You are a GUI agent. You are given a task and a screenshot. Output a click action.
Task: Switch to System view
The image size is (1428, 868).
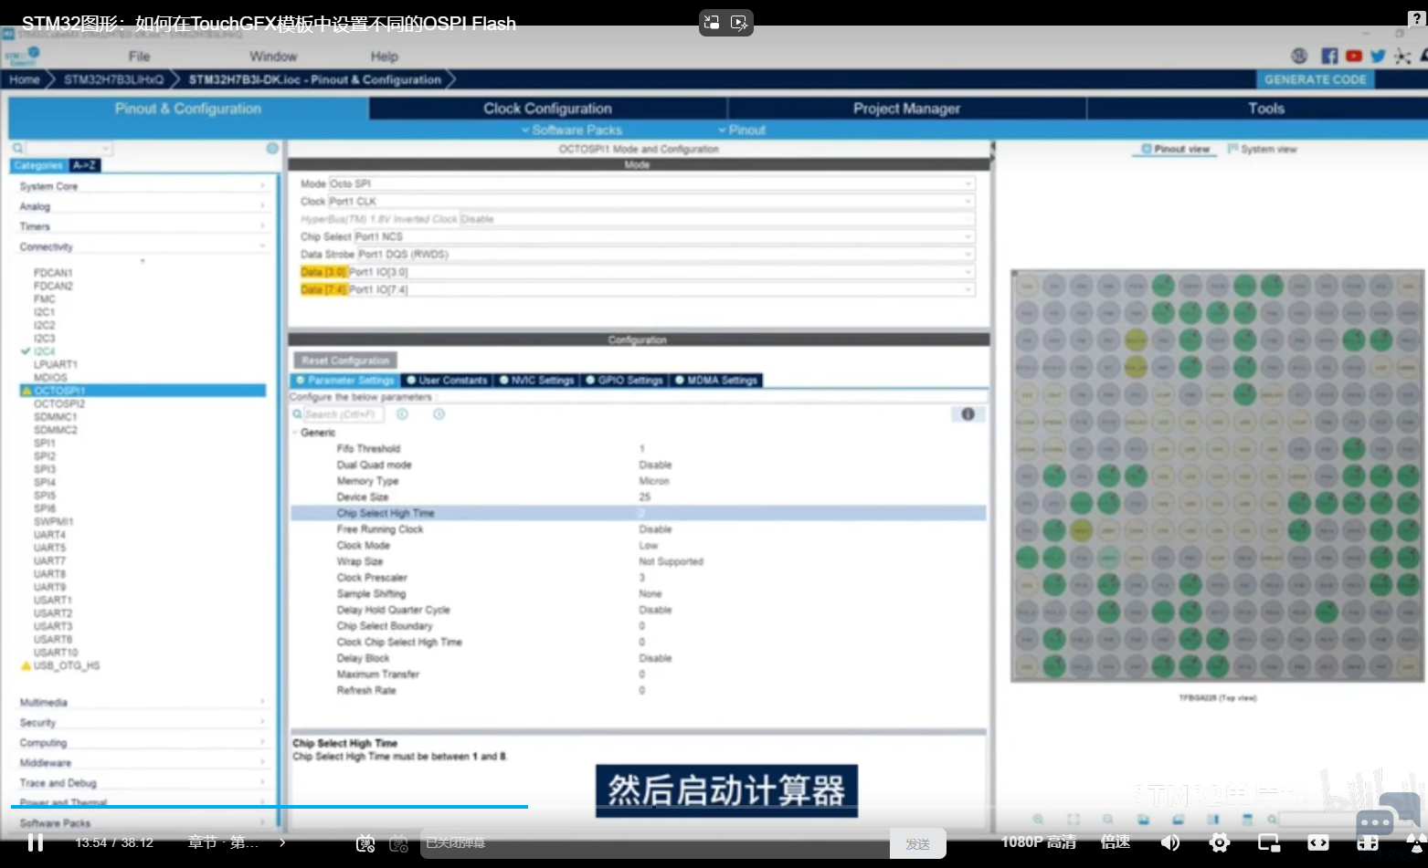click(x=1262, y=149)
